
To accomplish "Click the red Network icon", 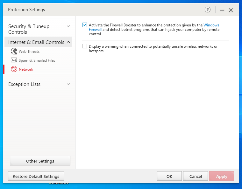I will coord(14,69).
